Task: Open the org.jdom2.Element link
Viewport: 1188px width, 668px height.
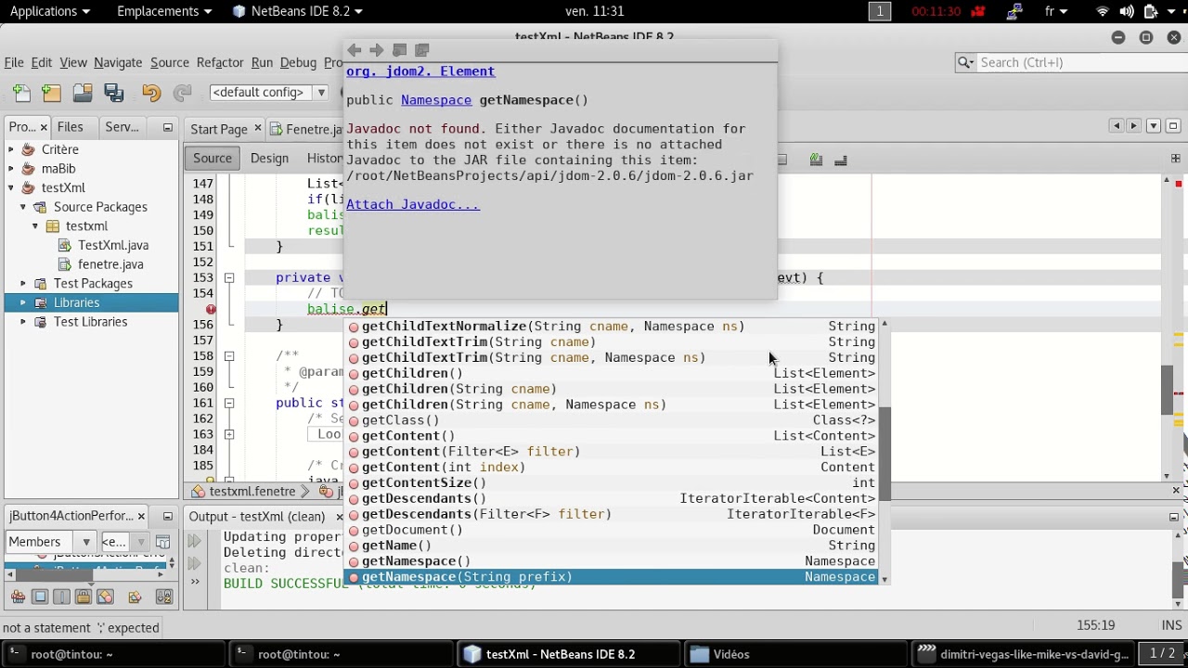Action: click(x=420, y=71)
